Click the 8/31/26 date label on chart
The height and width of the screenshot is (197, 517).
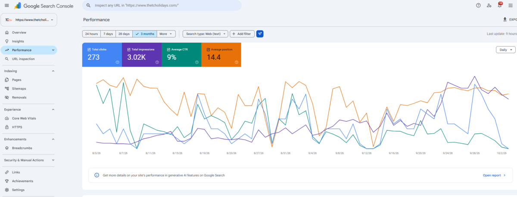tap(286, 153)
